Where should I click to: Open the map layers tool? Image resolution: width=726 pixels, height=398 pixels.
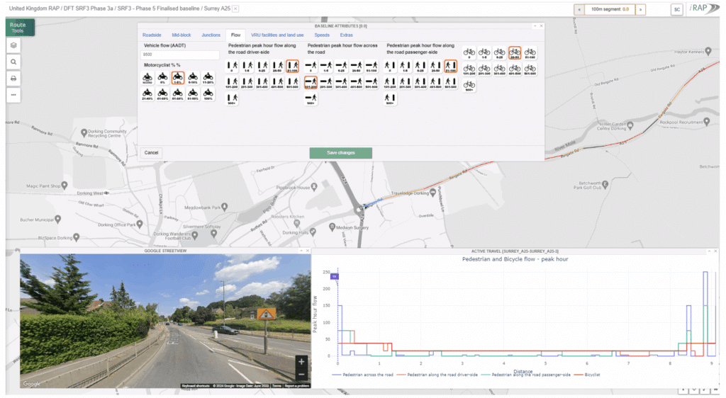point(13,45)
